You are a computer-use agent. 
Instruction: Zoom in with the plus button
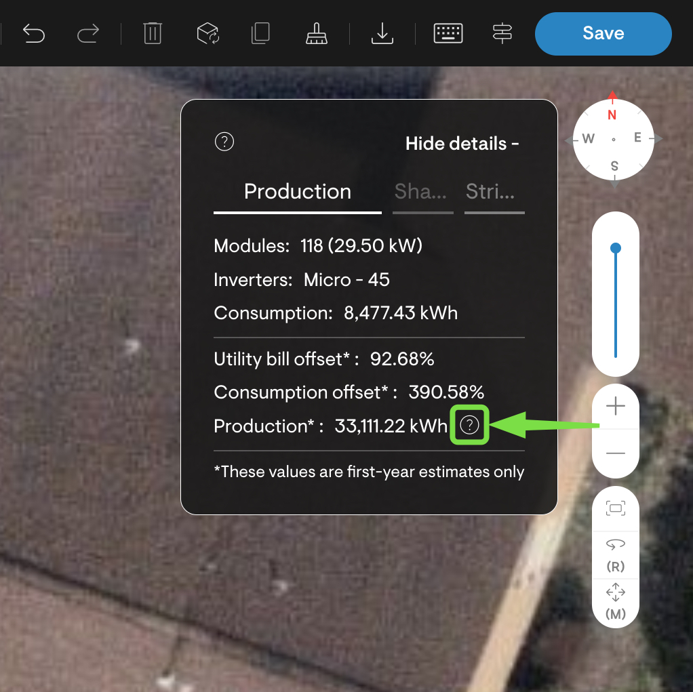(616, 407)
